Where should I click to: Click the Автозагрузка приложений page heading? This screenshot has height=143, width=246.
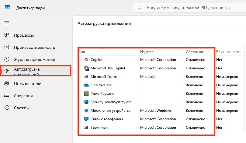pyautogui.click(x=104, y=23)
